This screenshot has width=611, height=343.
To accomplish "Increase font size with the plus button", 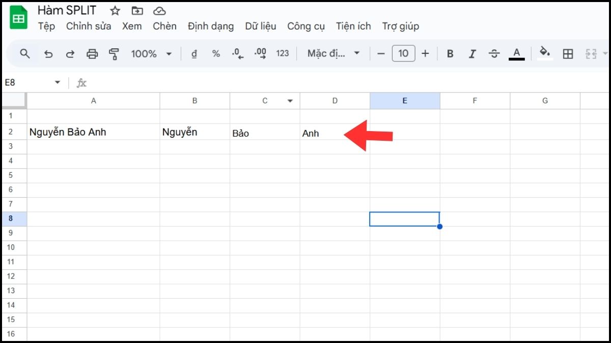I will pos(425,53).
